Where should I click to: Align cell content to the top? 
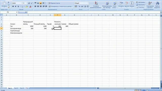pos(35,3)
